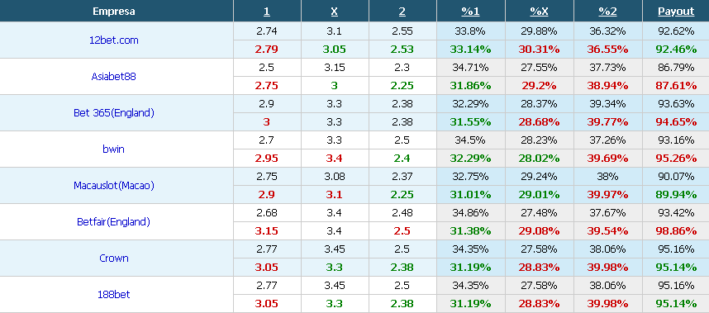Sort by the %2 column header
The image size is (709, 313).
607,12
